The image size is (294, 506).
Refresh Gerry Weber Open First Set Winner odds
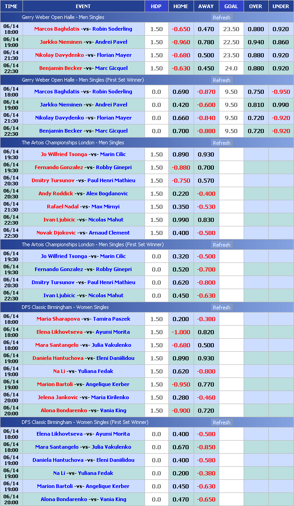221,80
